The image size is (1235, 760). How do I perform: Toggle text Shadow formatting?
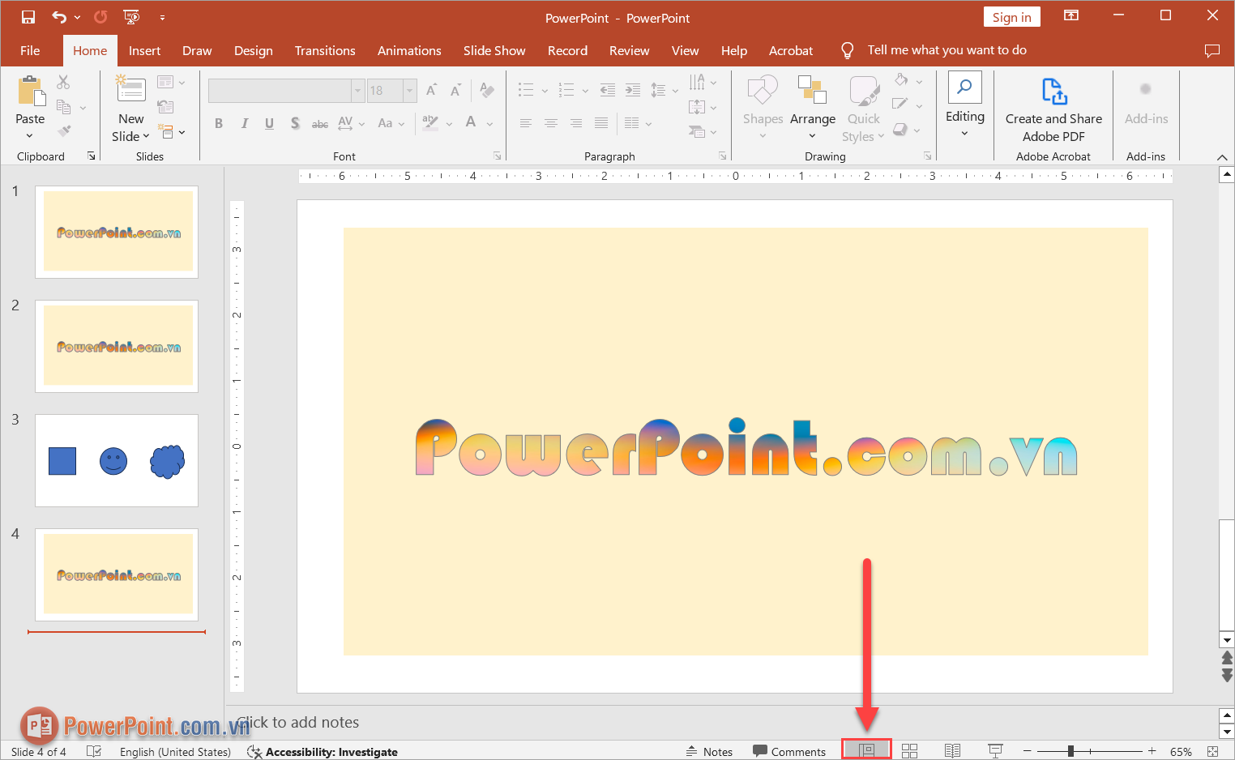pos(295,123)
